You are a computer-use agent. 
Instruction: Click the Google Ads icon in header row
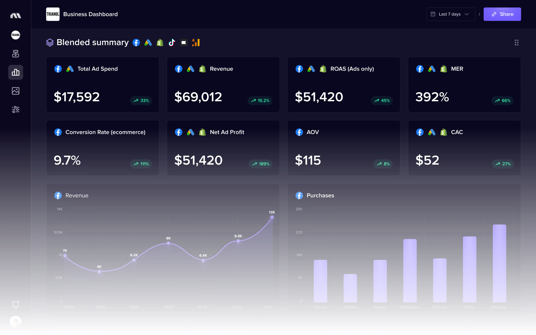pyautogui.click(x=148, y=42)
